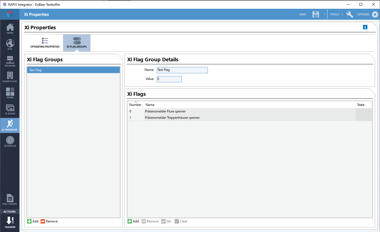The height and width of the screenshot is (232, 380).
Task: Open the Home section in sidebar
Action: [x=10, y=28]
